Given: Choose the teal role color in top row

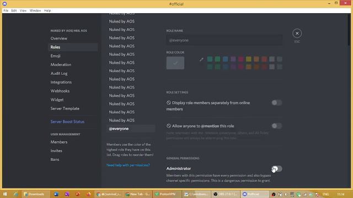Looking at the screenshot, I should pyautogui.click(x=210, y=59).
